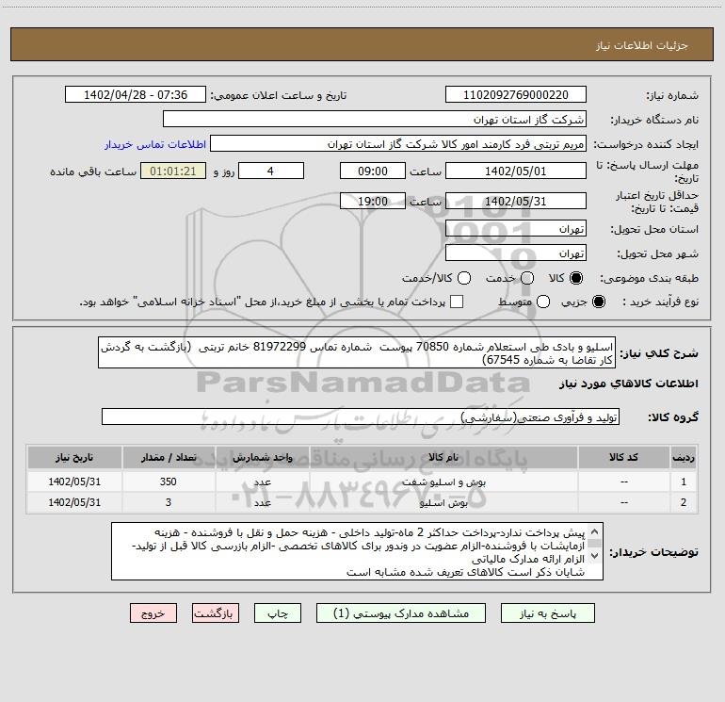
Task: Click row number 2 cell
Action: point(684,502)
